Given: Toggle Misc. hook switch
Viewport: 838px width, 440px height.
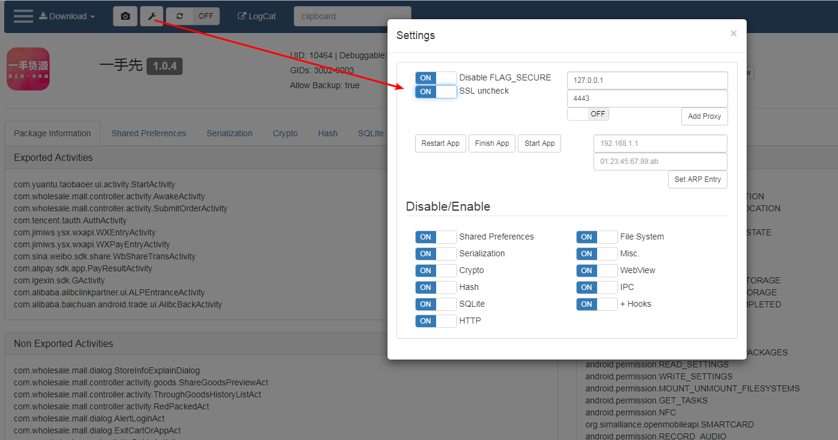Looking at the screenshot, I should 597,253.
